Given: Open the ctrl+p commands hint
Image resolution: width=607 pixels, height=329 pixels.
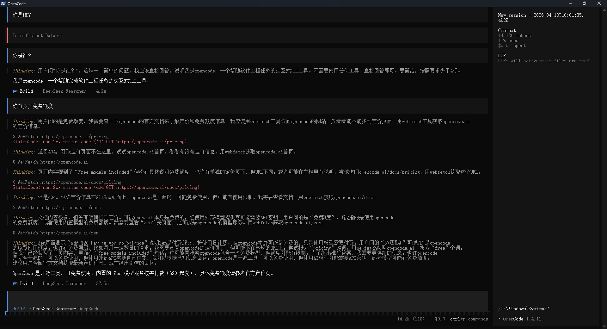Looking at the screenshot, I should click(x=469, y=319).
